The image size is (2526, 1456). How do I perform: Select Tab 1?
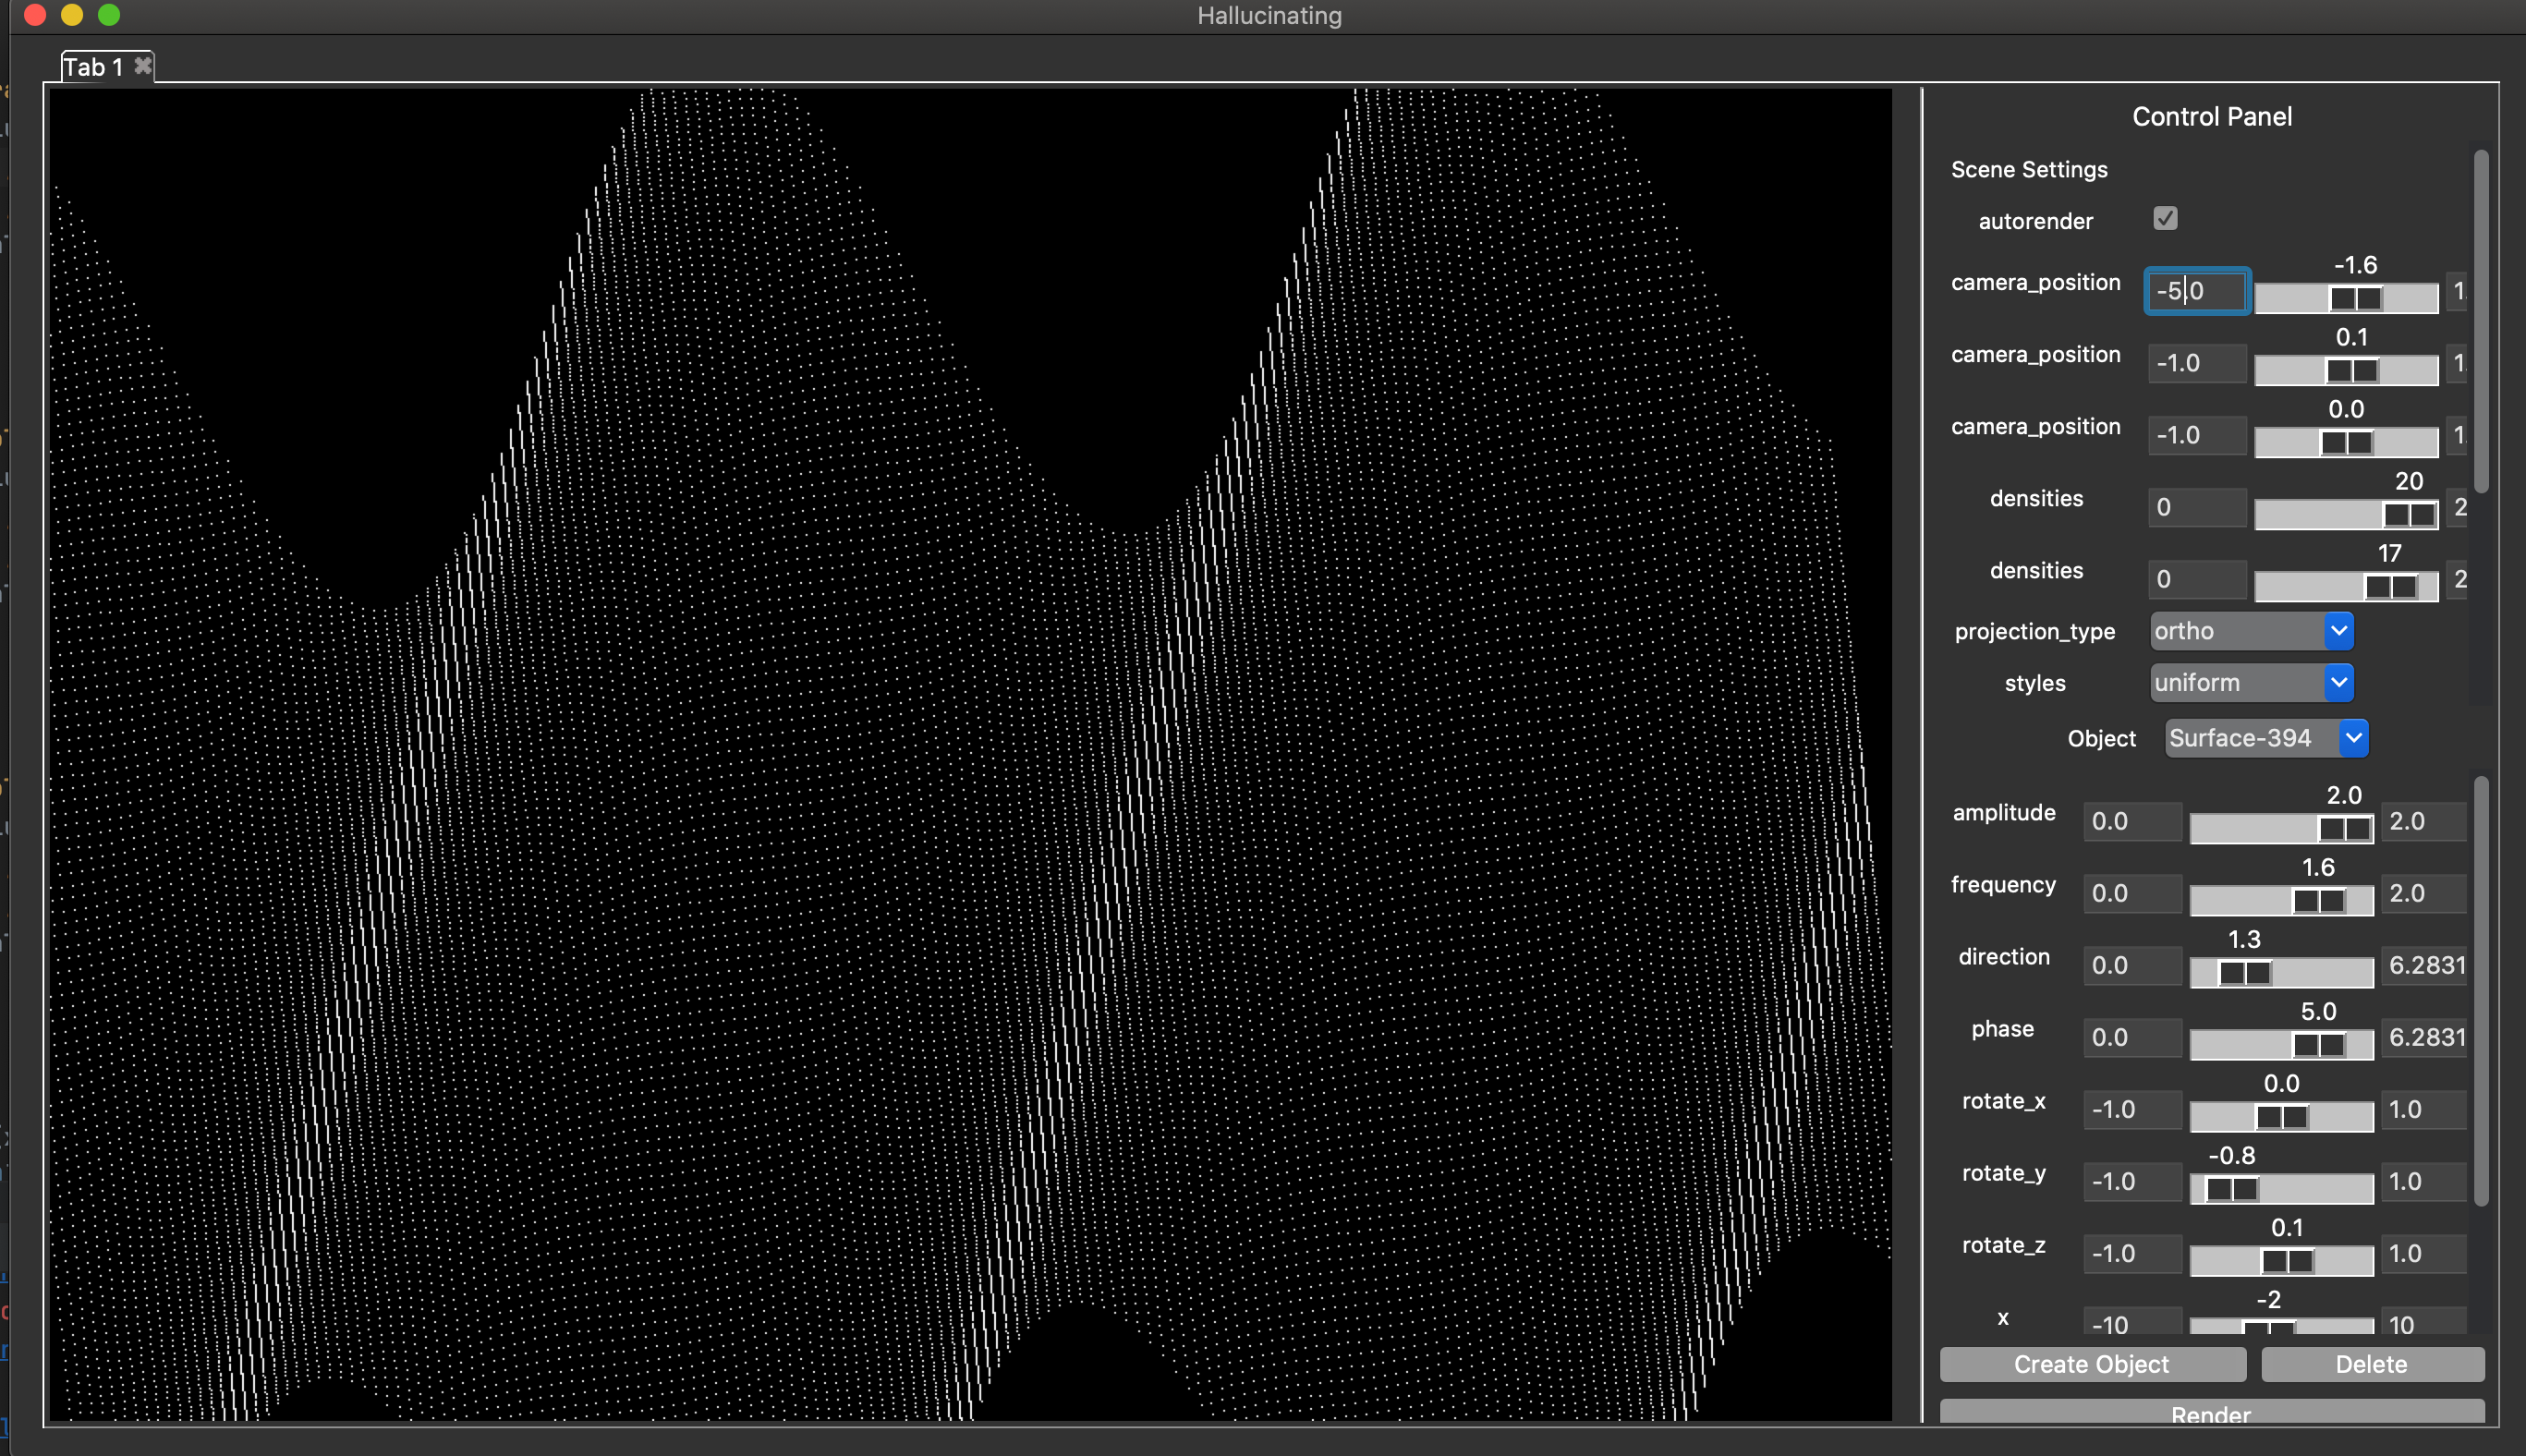tap(93, 67)
